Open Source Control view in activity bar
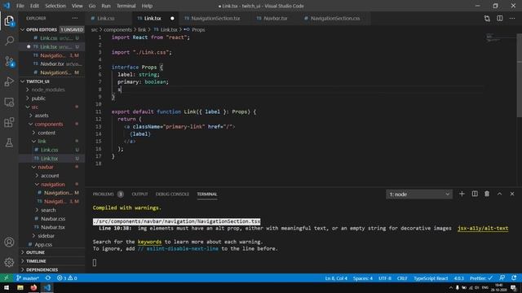This screenshot has height=293, width=522. pos(9,62)
